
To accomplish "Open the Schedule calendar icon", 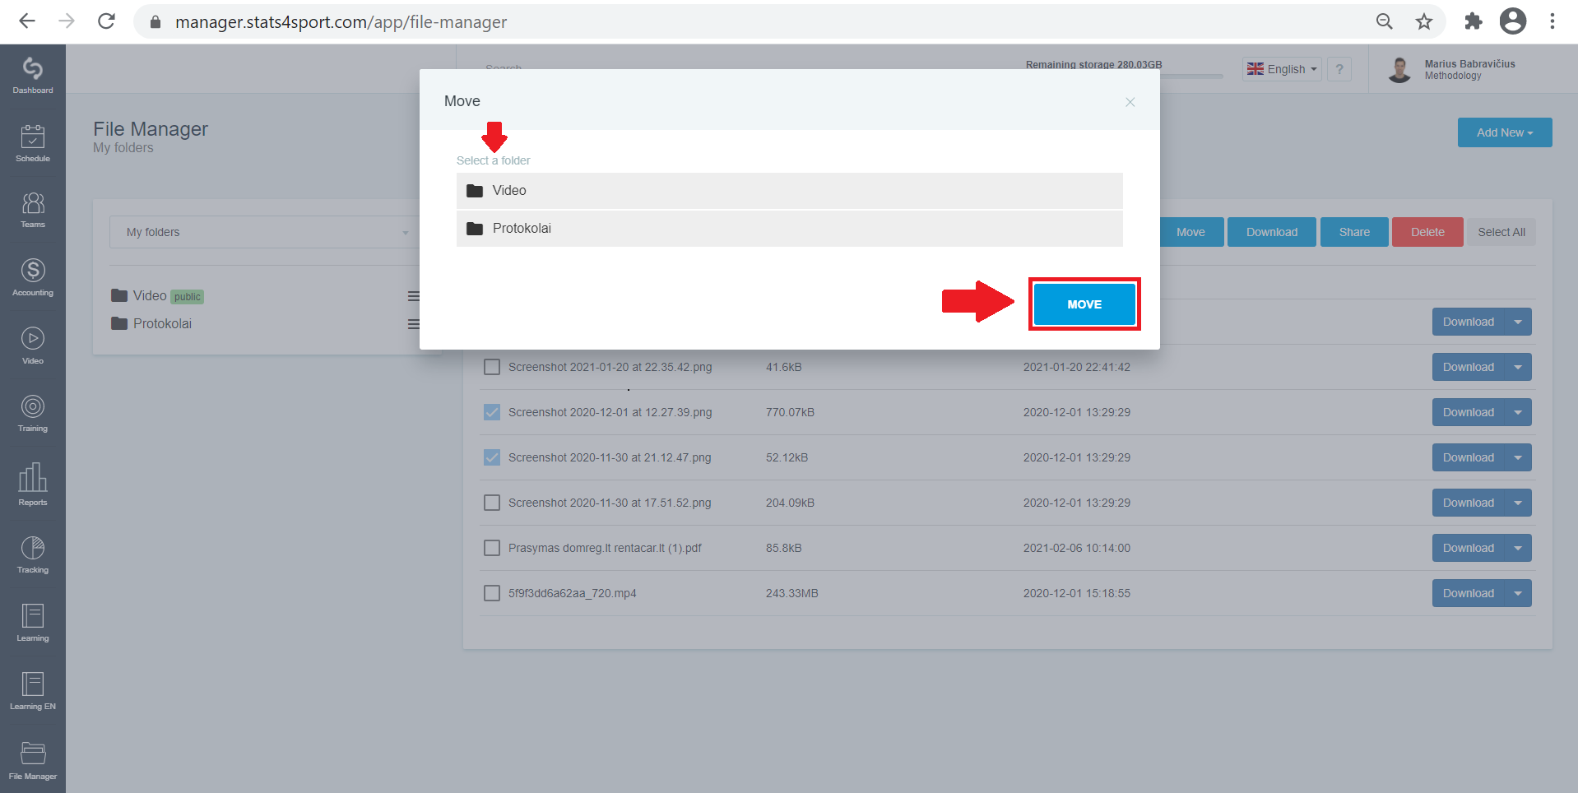I will (33, 143).
